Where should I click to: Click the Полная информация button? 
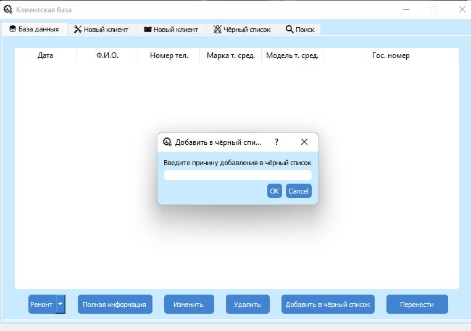[x=115, y=304]
